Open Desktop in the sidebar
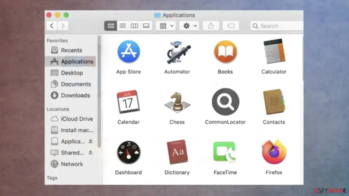Screen dimensions: 349x196 pos(70,73)
